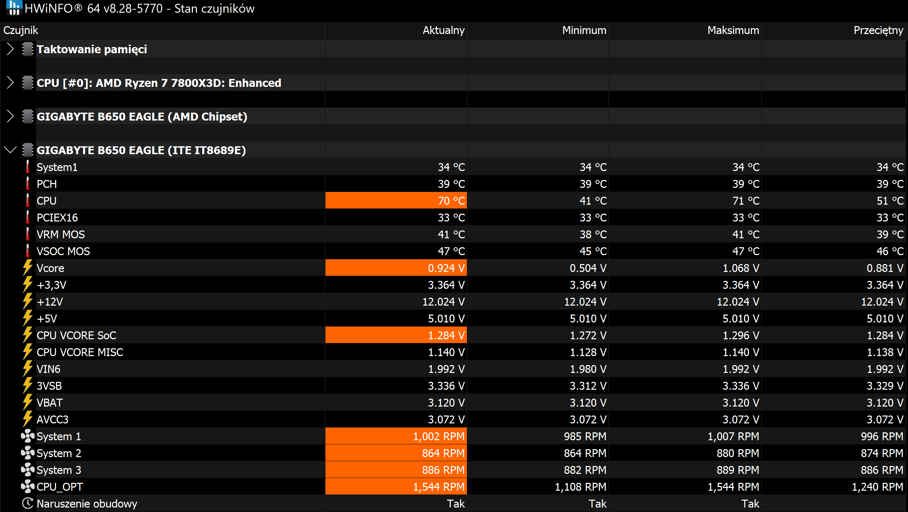Expand the GIGABYTE B650 EAGLE (AMD Chipset) group
Viewport: 908px width, 512px height.
point(10,116)
